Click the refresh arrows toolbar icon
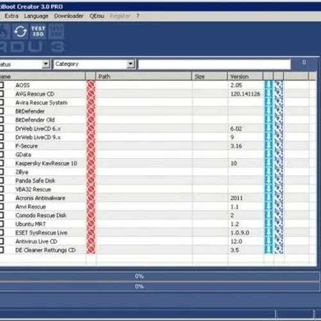Viewport: 321px width, 321px height. coord(21,31)
